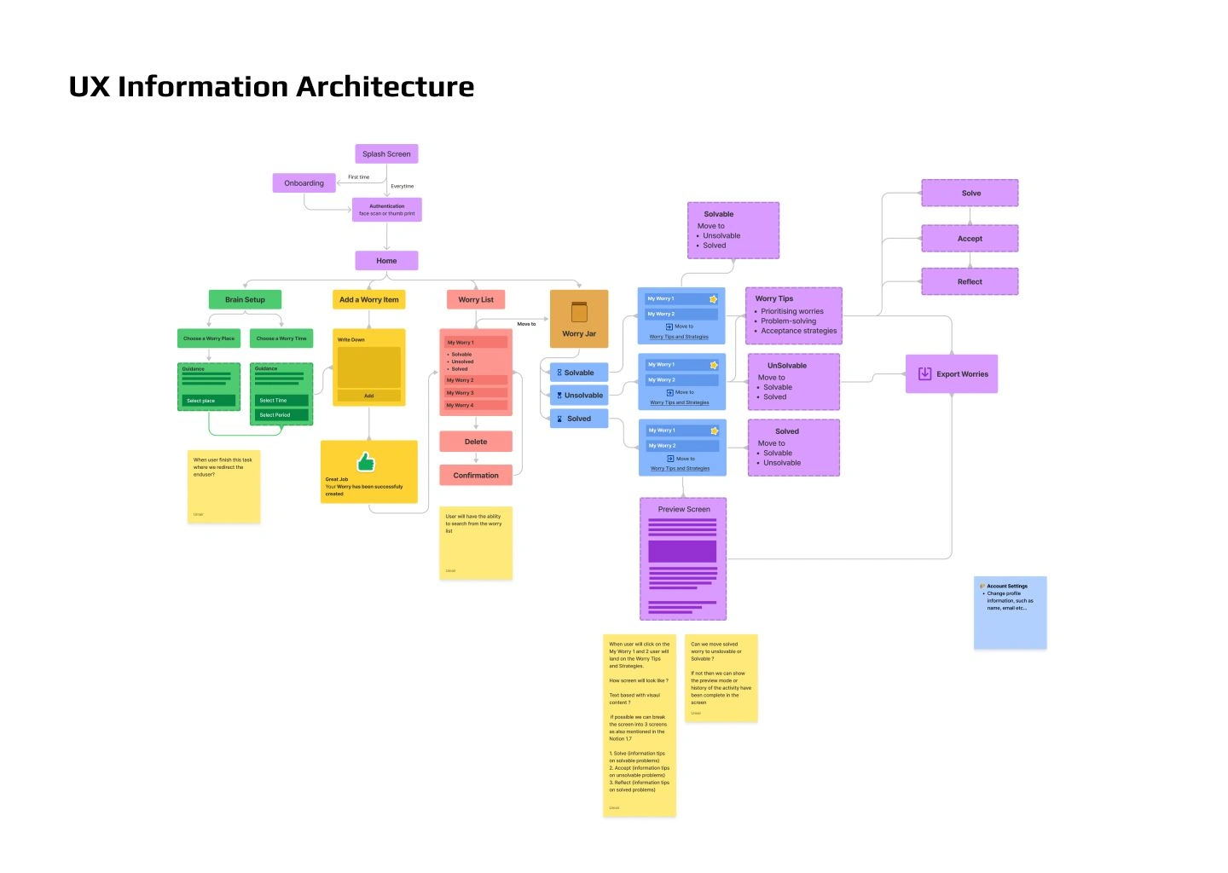The height and width of the screenshot is (873, 1228).
Task: Click the Add button under Write Down
Action: coord(368,396)
